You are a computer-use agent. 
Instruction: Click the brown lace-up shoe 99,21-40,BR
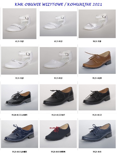pyautogui.click(x=97, y=61)
